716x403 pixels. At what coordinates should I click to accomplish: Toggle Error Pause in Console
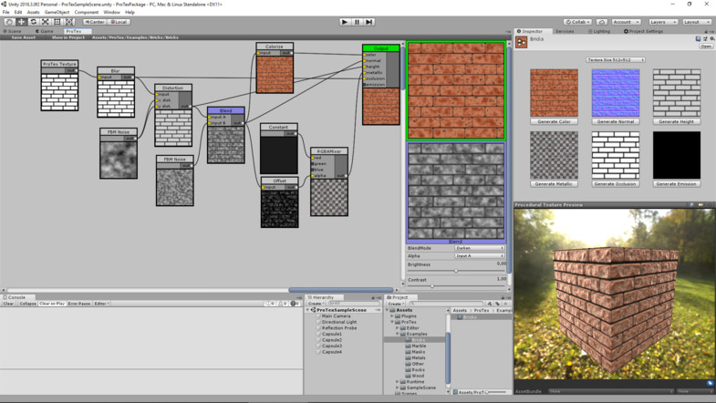point(79,304)
